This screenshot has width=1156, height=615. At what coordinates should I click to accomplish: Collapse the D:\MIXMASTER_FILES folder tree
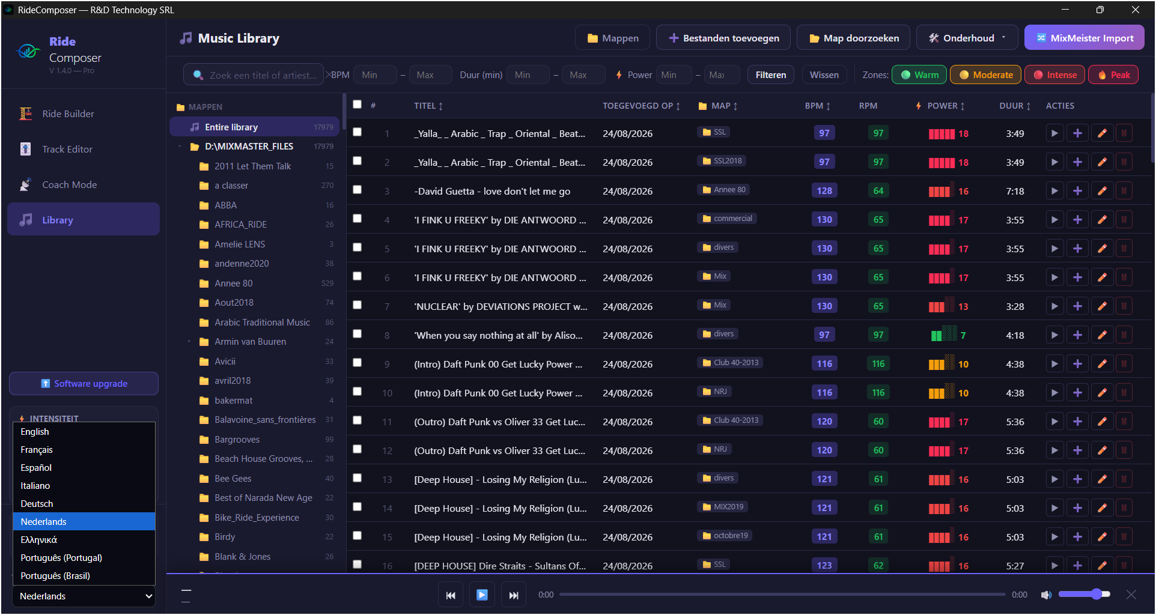(x=180, y=147)
